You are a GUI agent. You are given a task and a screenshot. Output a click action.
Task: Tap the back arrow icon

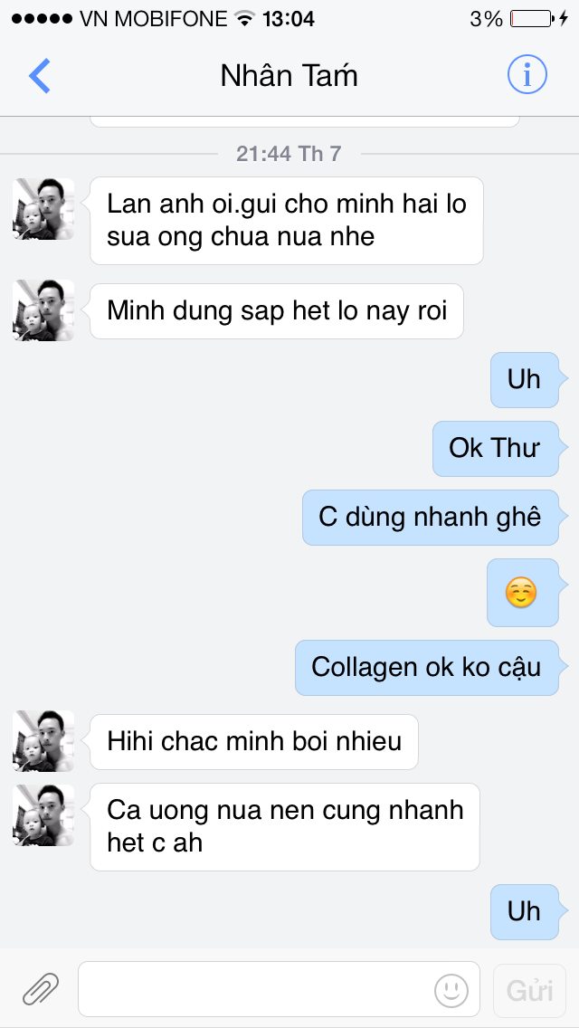click(40, 76)
